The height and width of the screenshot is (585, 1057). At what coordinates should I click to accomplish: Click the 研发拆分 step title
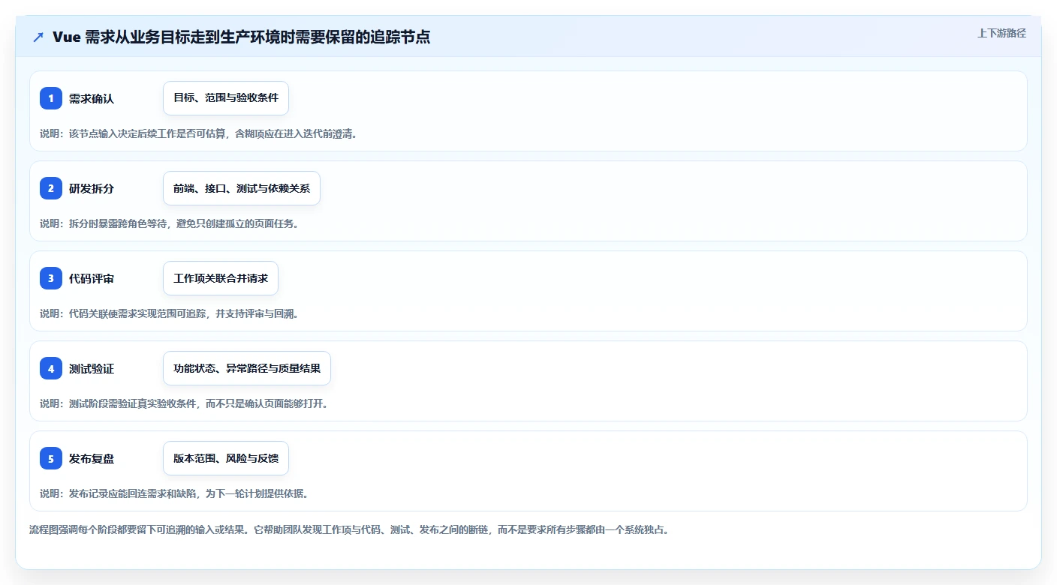(x=92, y=188)
